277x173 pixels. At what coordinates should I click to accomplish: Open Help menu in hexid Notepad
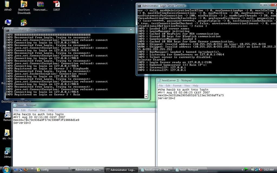(51, 110)
